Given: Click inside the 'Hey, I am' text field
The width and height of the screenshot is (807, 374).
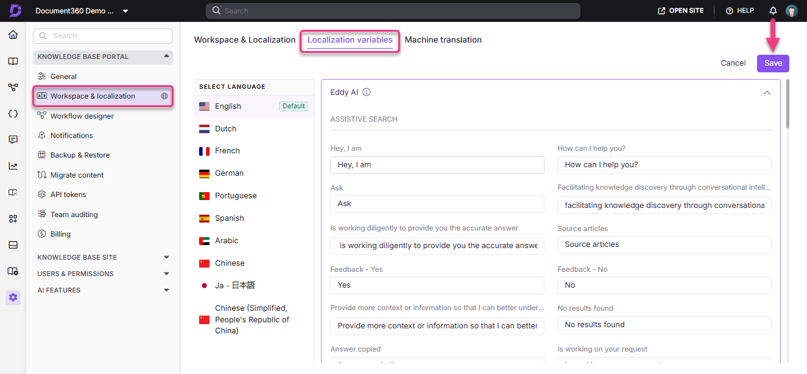Looking at the screenshot, I should click(437, 165).
